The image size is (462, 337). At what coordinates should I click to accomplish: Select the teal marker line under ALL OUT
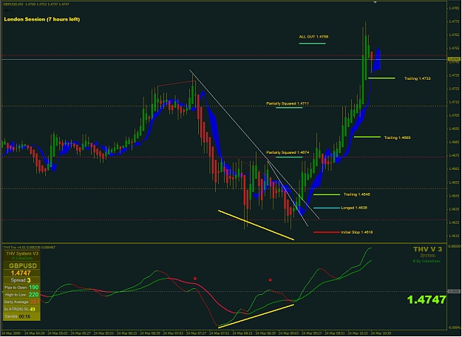[313, 44]
